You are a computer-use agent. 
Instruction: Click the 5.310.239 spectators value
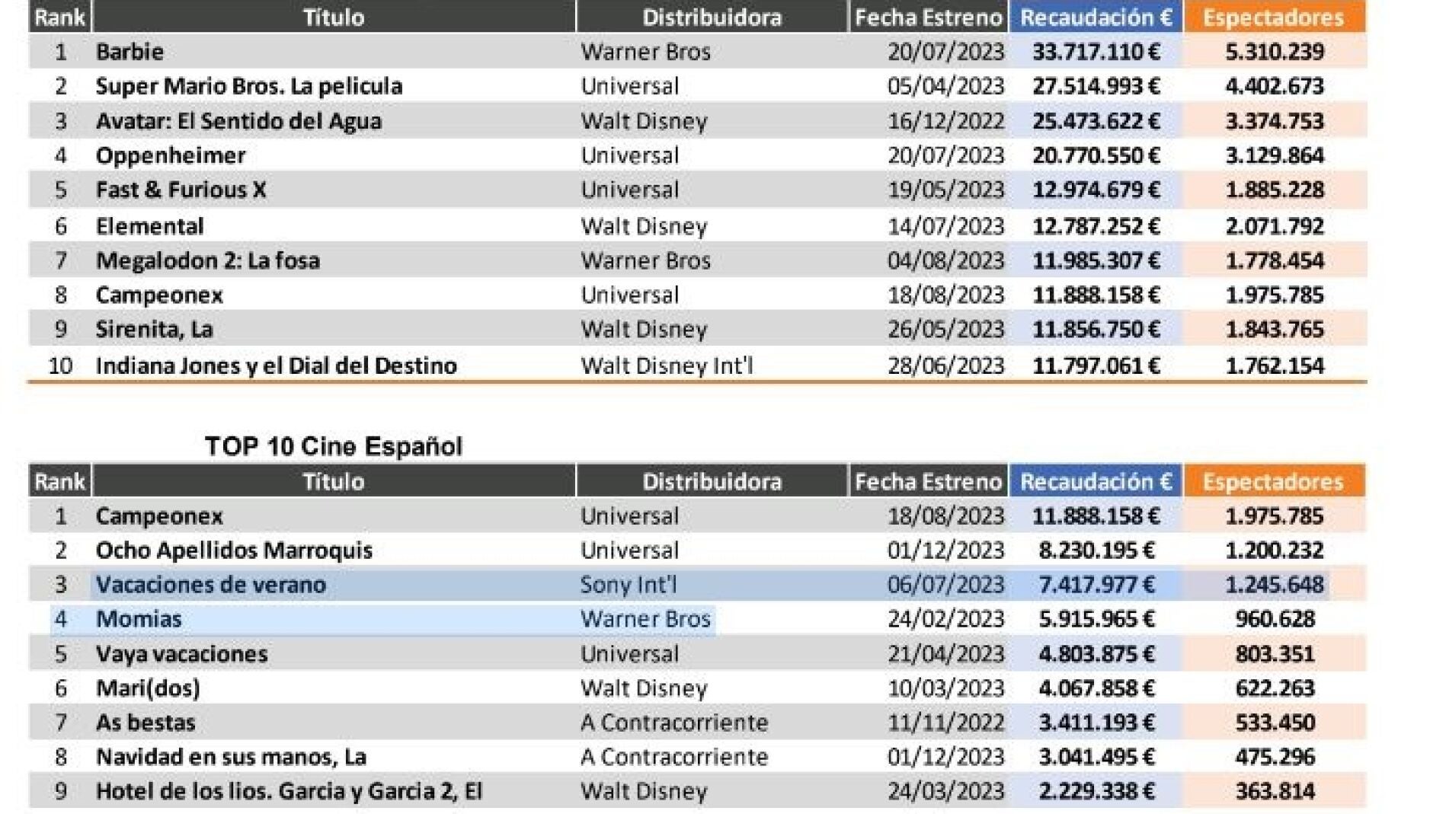(x=1274, y=52)
